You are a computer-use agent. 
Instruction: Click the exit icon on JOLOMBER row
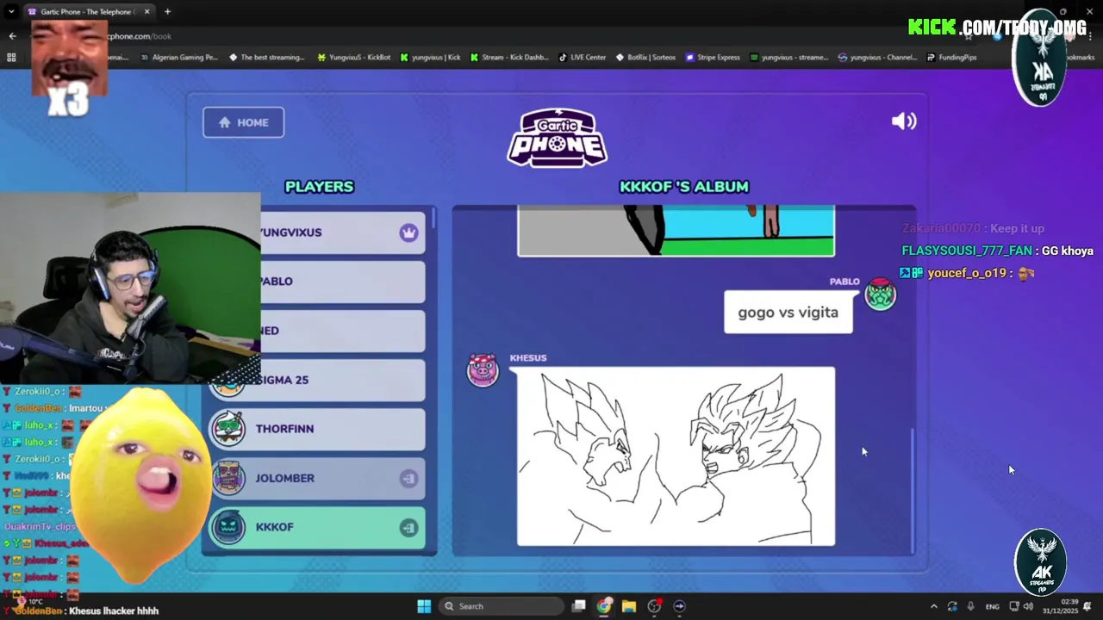pos(408,479)
